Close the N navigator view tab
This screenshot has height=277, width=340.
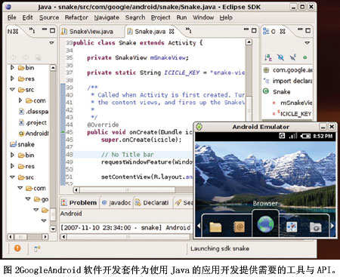pos(16,32)
